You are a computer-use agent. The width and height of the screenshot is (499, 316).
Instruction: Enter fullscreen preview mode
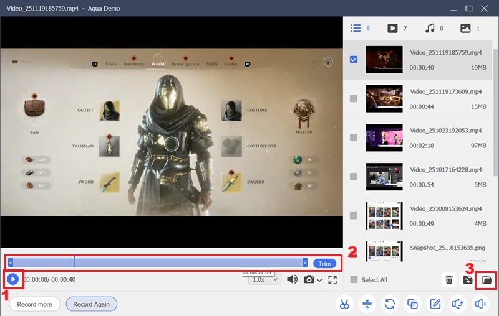click(x=332, y=280)
